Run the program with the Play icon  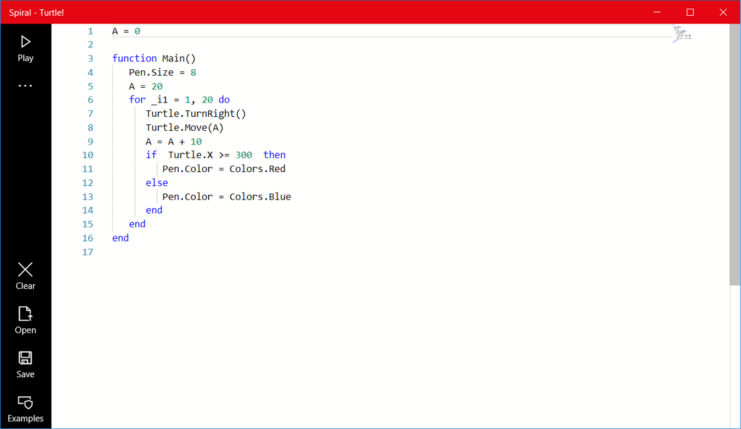tap(25, 41)
